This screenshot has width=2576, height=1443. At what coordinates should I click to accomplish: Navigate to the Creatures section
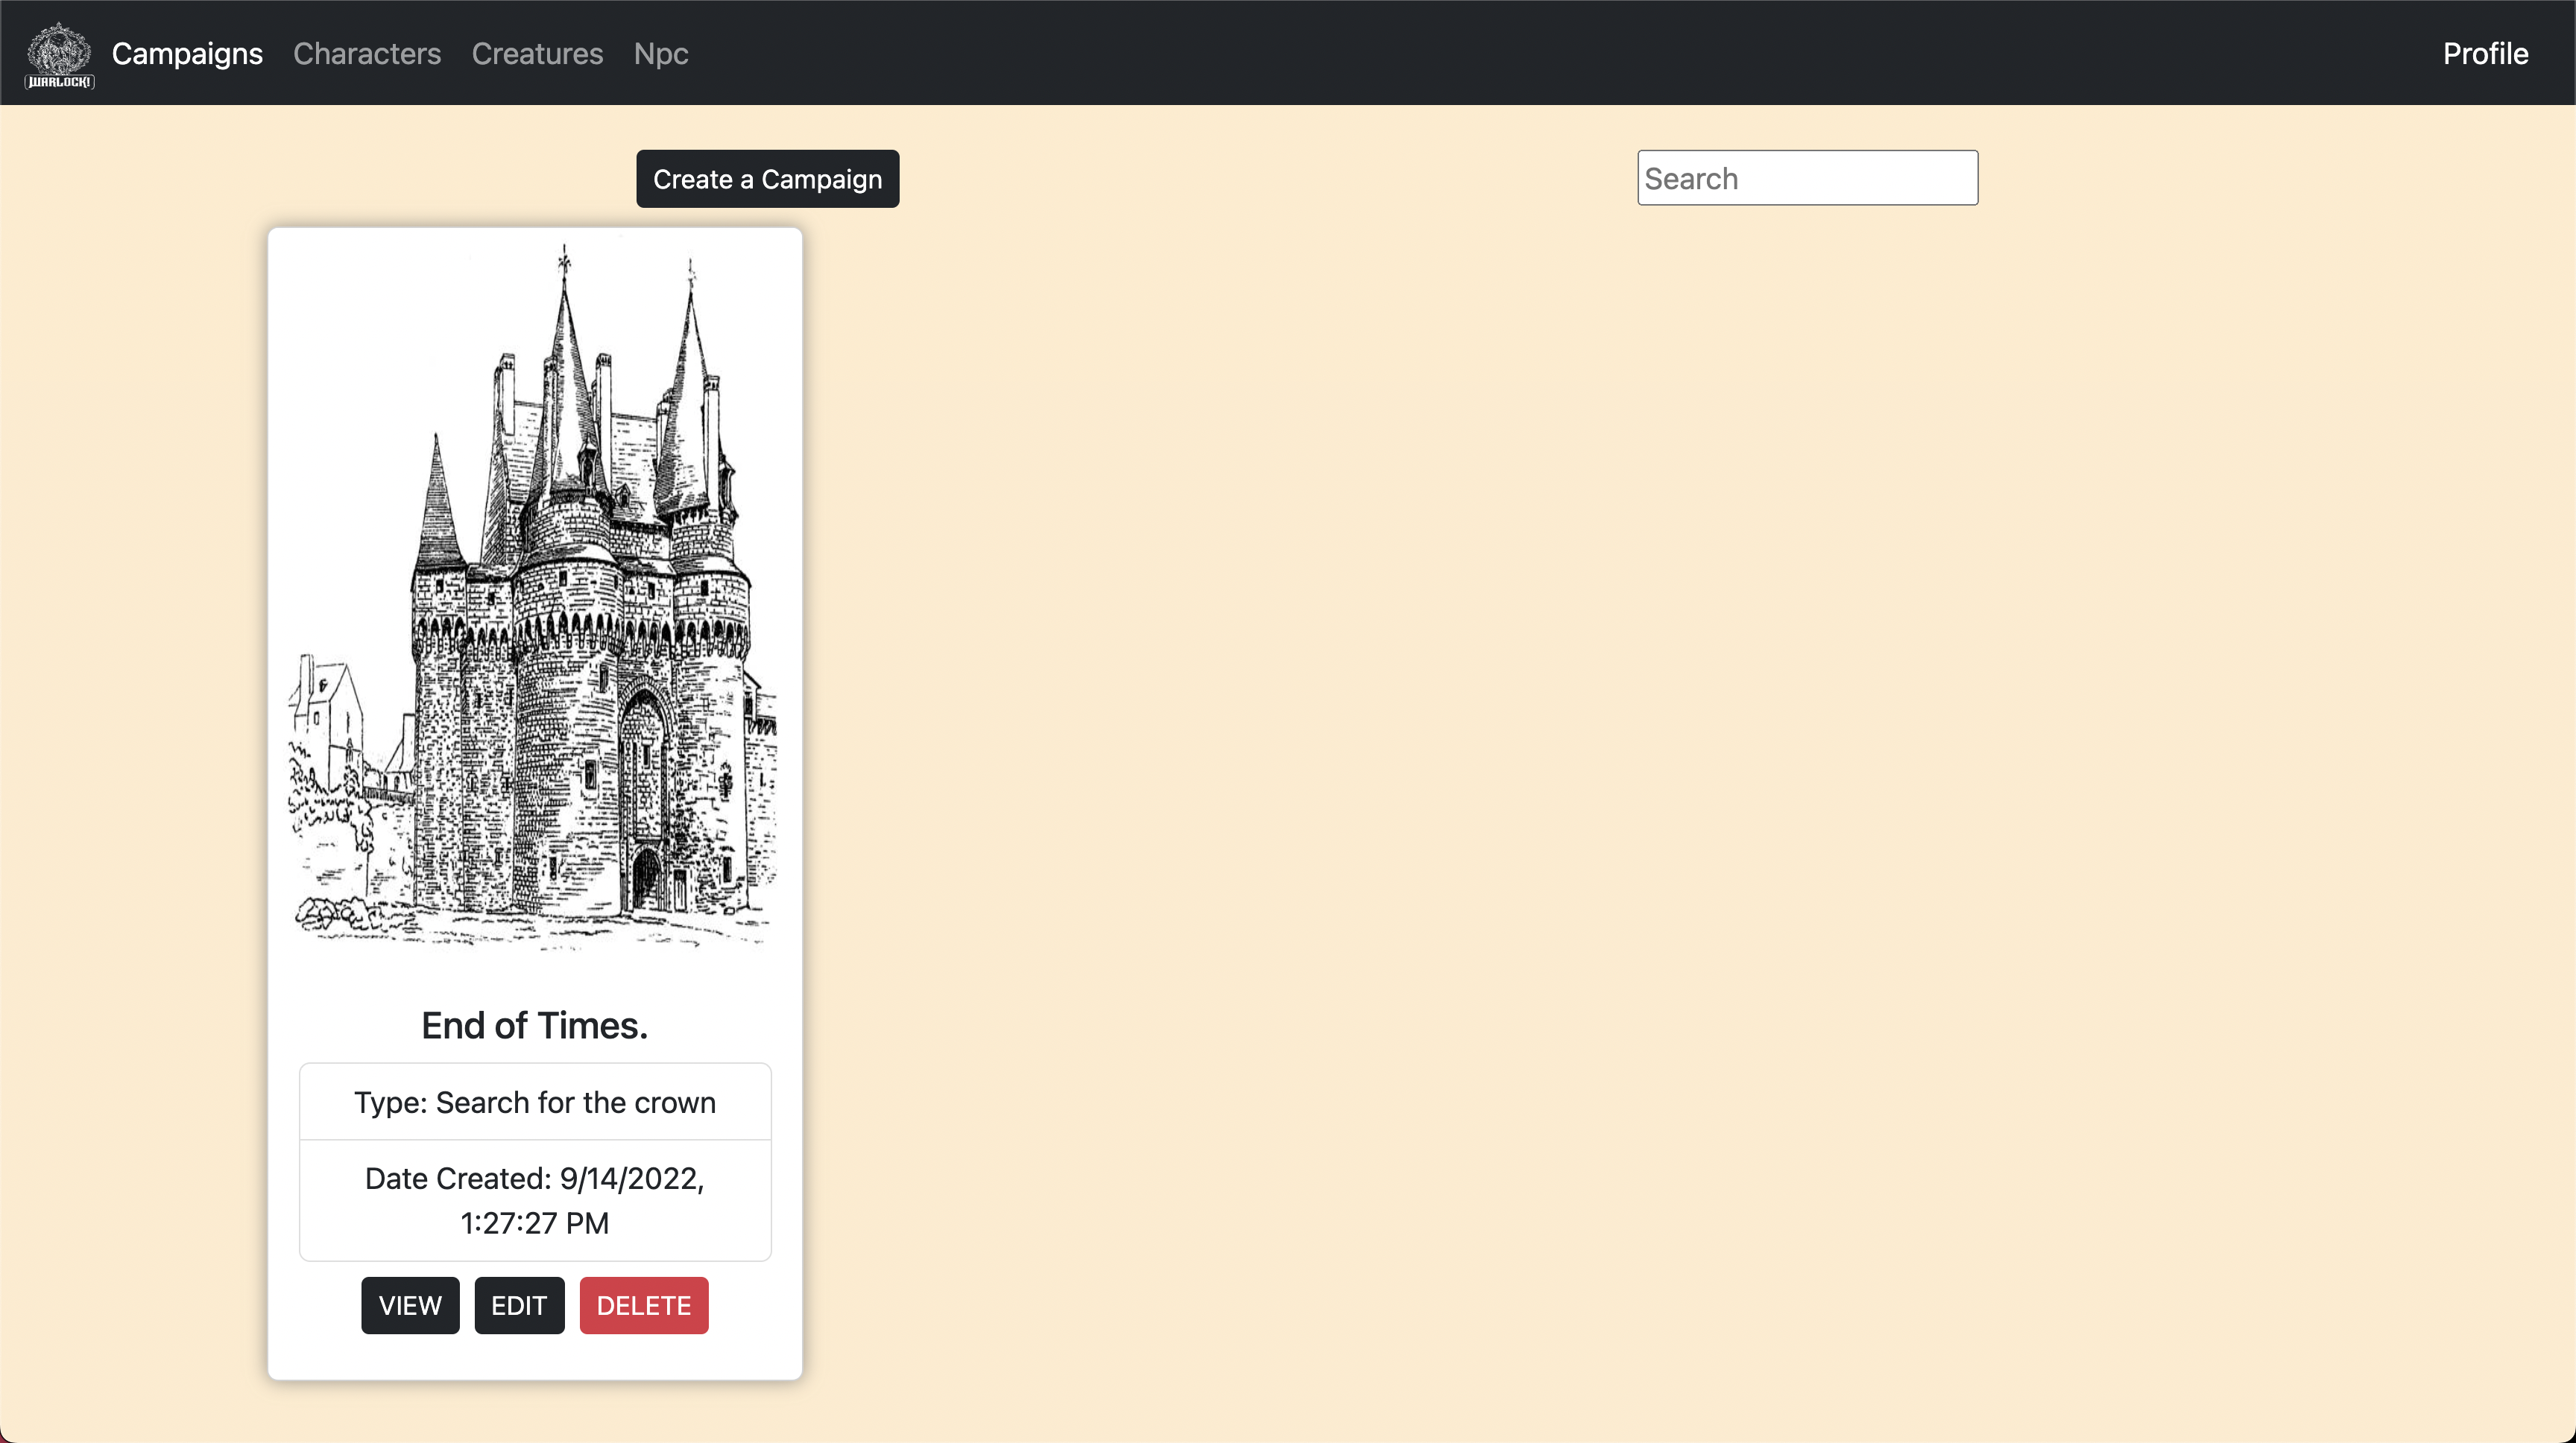[537, 53]
